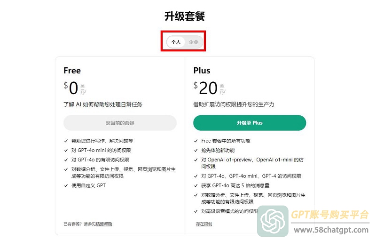Image resolution: width=376 pixels, height=240 pixels.
Task: Click checkmark beside 抢先体验新功能
Action: [x=196, y=151]
